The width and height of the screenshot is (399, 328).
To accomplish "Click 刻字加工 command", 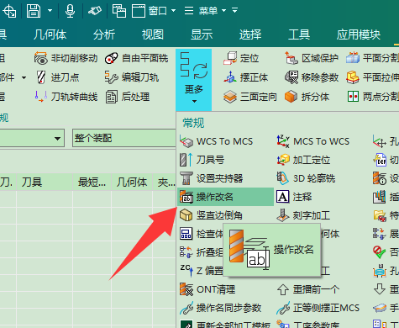I will coord(303,215).
